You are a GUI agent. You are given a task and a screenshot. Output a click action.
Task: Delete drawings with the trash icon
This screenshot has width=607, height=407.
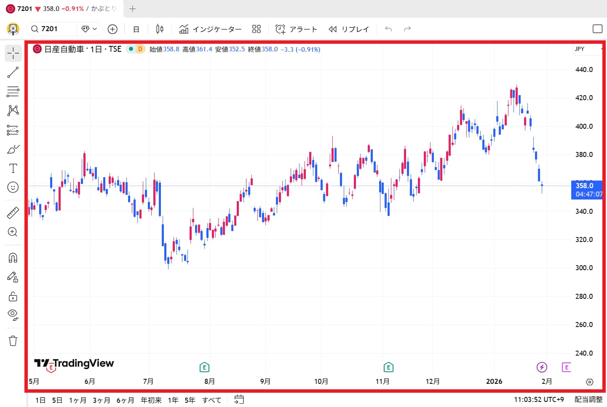pyautogui.click(x=13, y=340)
